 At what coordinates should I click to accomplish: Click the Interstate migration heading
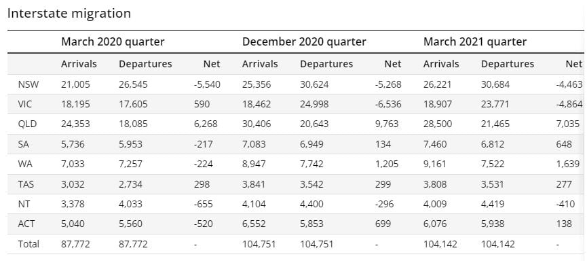click(69, 13)
